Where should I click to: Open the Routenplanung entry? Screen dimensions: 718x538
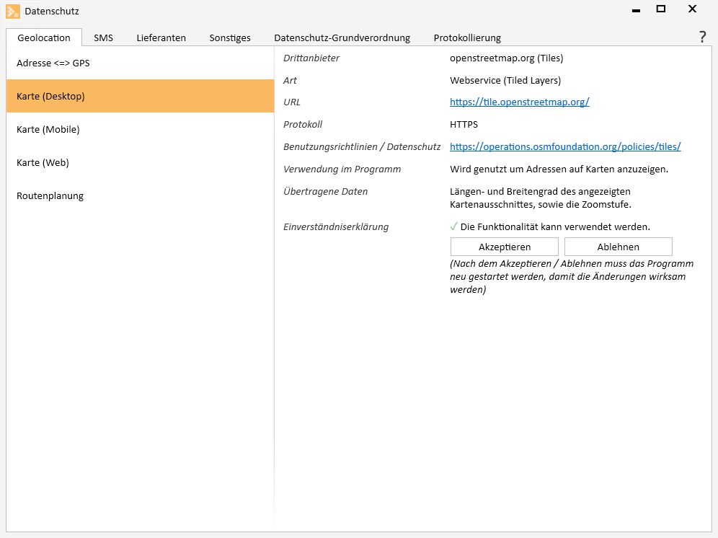(x=50, y=195)
